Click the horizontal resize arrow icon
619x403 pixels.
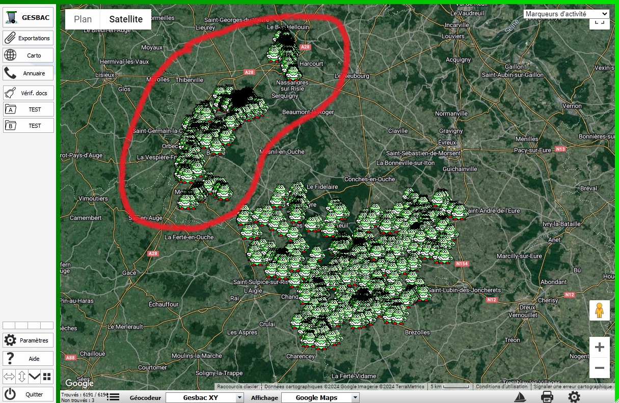tap(9, 377)
